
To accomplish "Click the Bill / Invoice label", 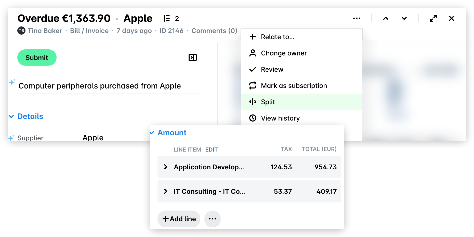I will tap(89, 31).
